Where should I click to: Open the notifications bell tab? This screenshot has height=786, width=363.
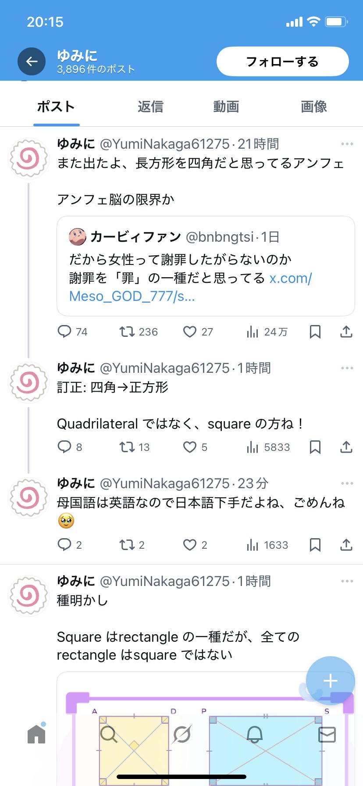(x=255, y=734)
